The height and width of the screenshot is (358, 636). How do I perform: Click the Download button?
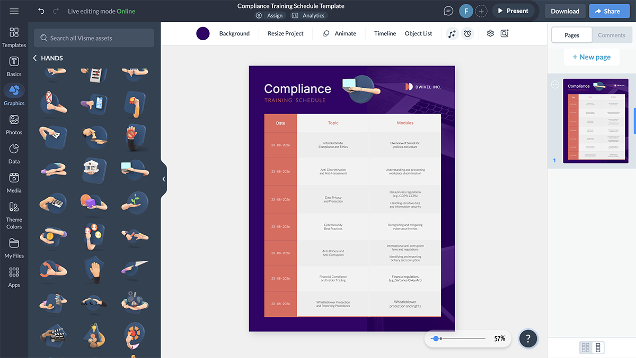coord(564,11)
